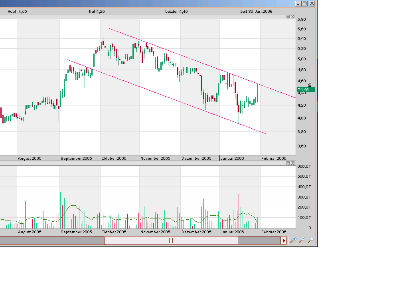Click Dezember 2005 on the price chart axis
Screen dimensions: 397x300
(196, 158)
